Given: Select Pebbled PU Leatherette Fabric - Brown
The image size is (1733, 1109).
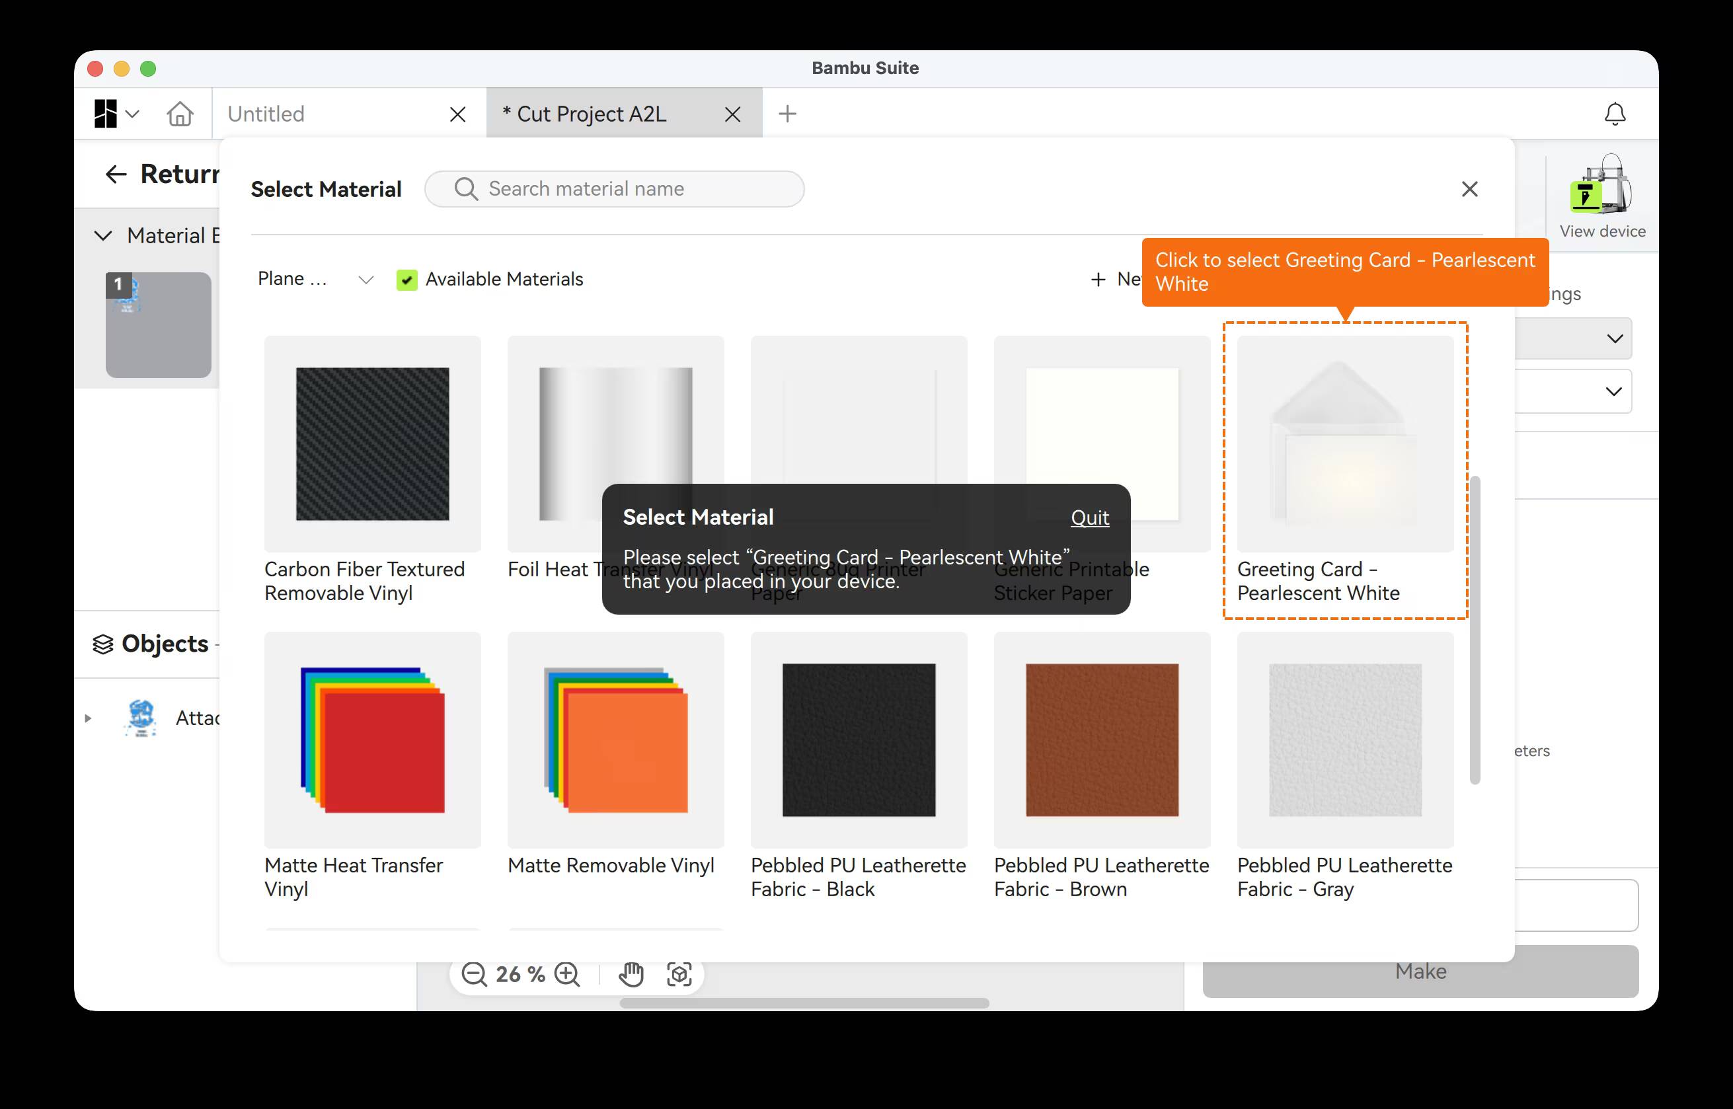Looking at the screenshot, I should click(x=1102, y=766).
